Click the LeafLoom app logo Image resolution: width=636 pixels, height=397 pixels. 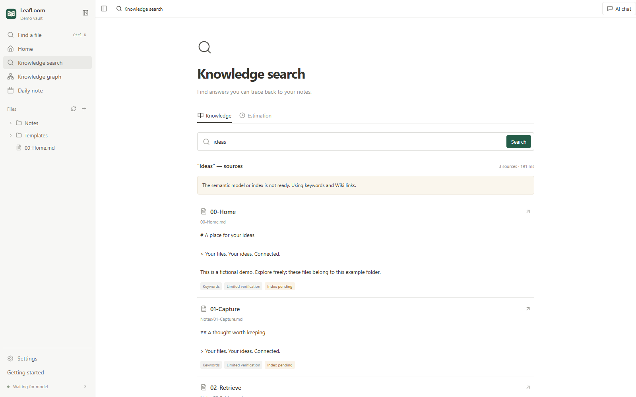click(11, 14)
